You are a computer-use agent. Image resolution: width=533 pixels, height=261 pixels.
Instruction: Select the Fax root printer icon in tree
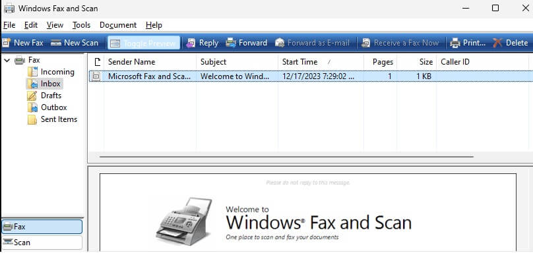coord(20,61)
